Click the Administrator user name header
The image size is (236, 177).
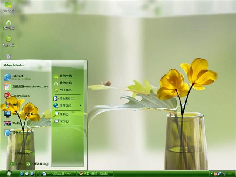pos(14,65)
